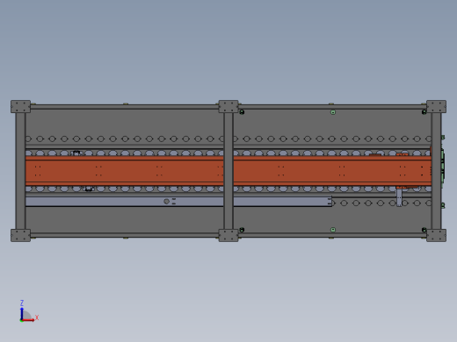Select the top-right corner bracket plate
Image resolution: width=457 pixels, height=342 pixels.
[x=437, y=107]
